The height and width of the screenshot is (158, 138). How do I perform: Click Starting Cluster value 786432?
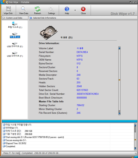click(x=80, y=105)
